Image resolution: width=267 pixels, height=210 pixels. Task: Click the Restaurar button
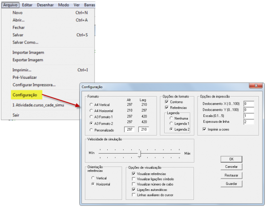(x=231, y=175)
